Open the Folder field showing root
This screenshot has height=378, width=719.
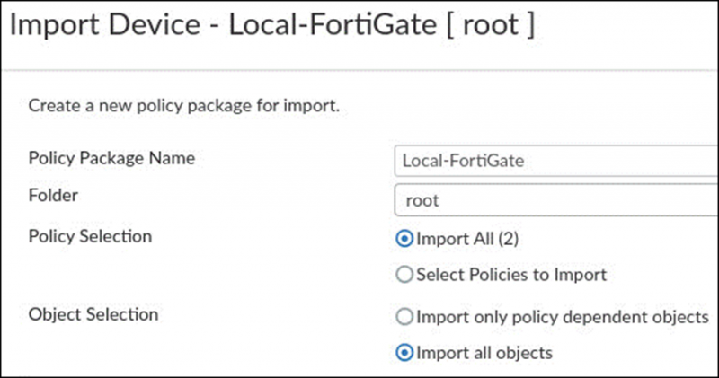(555, 200)
